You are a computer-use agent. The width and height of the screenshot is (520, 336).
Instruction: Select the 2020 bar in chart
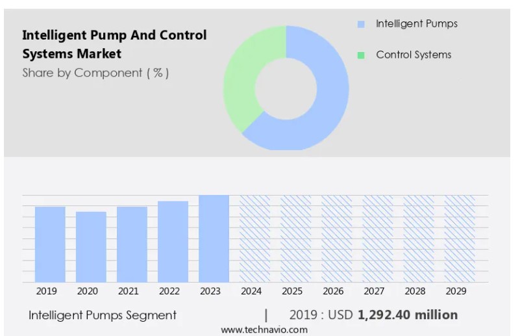pos(91,247)
